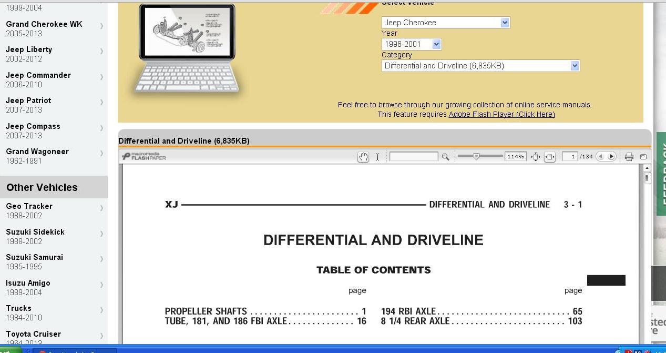The image size is (666, 353).
Task: Click the zoom percentage field 114%
Action: tap(515, 156)
